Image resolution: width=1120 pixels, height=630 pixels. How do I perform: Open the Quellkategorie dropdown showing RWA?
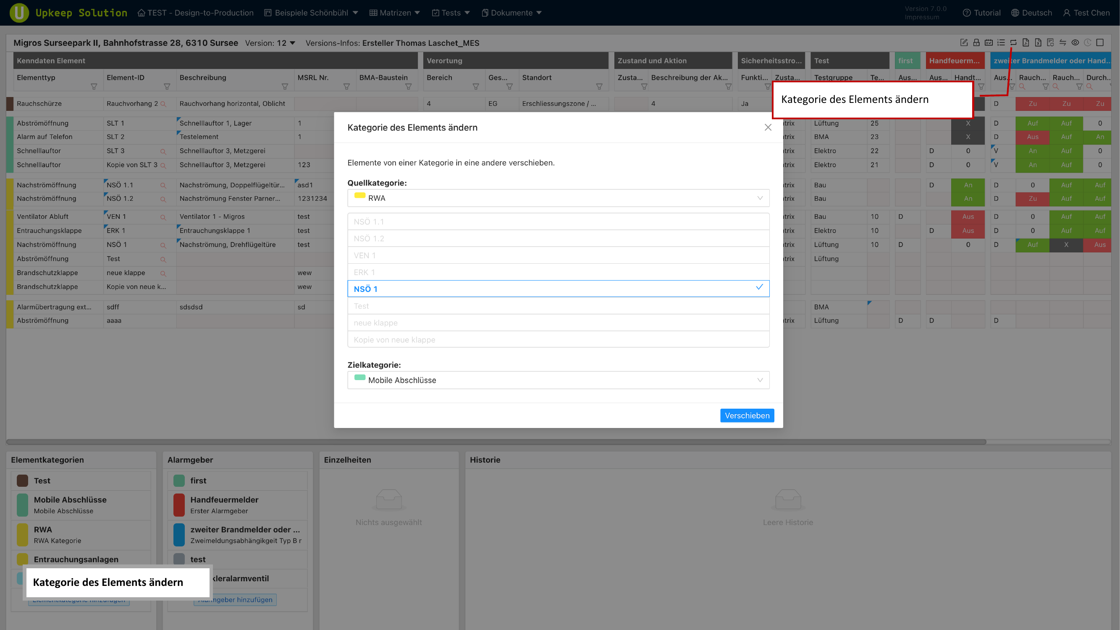[x=558, y=198]
